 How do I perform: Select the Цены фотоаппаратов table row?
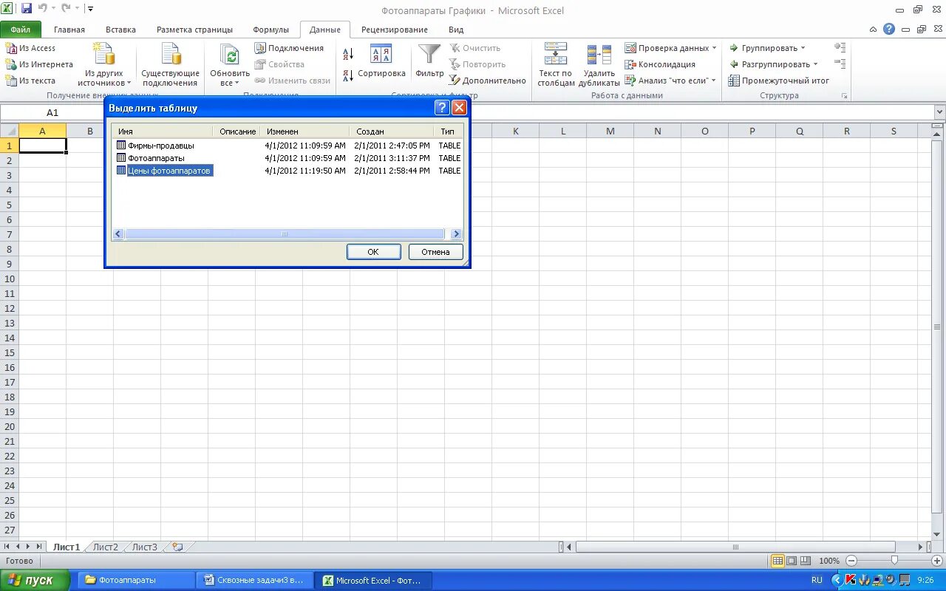(x=288, y=171)
